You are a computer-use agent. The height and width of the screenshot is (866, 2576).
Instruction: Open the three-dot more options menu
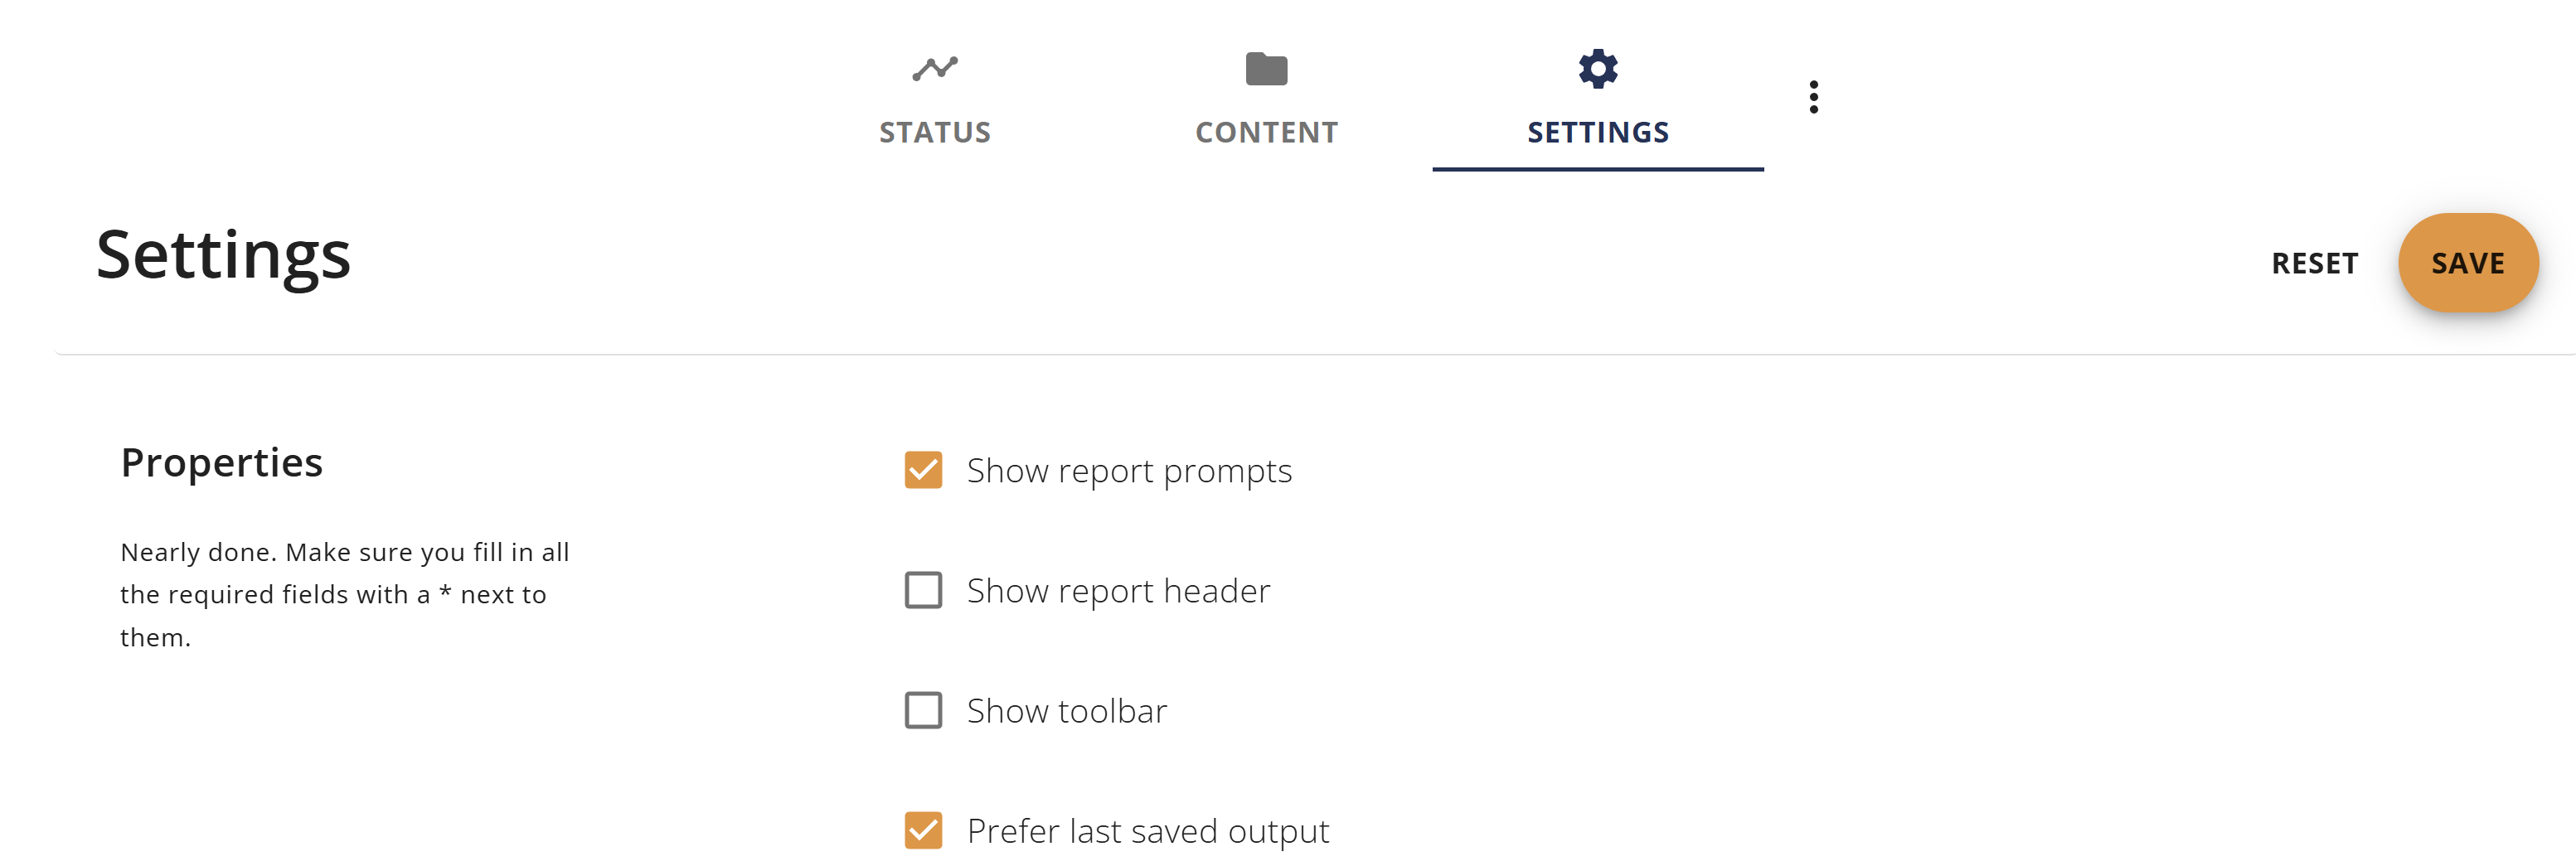click(x=1813, y=97)
